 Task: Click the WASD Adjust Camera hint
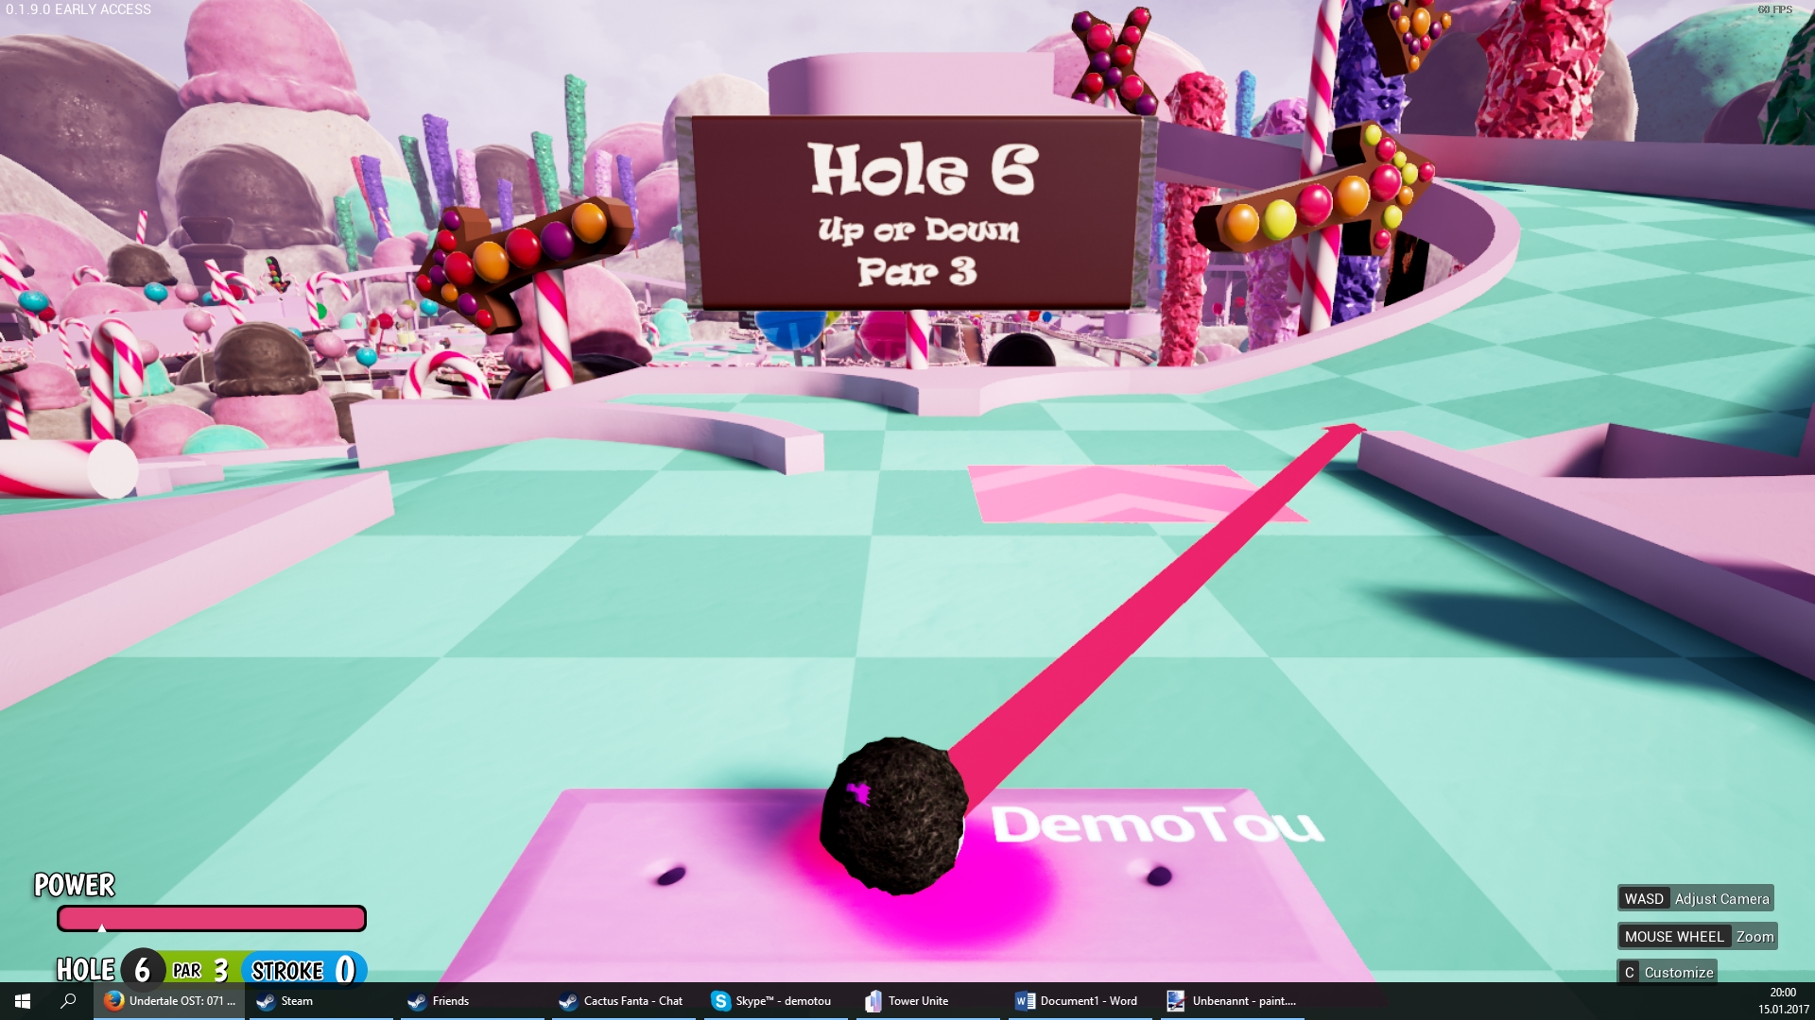(1696, 898)
